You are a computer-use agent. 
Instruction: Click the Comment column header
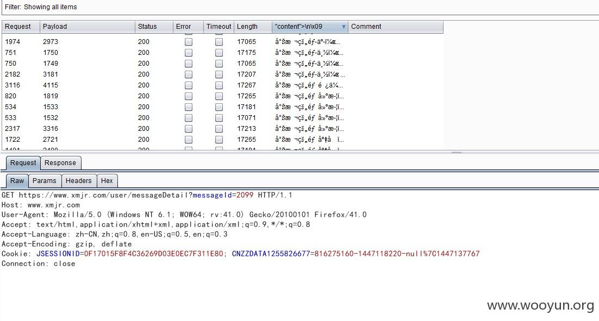395,27
